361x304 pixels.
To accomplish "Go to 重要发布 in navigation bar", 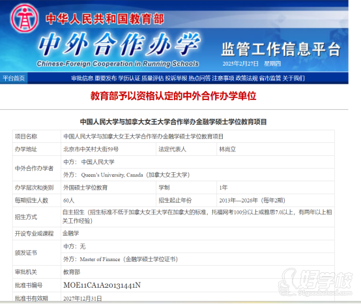I will pos(106,78).
